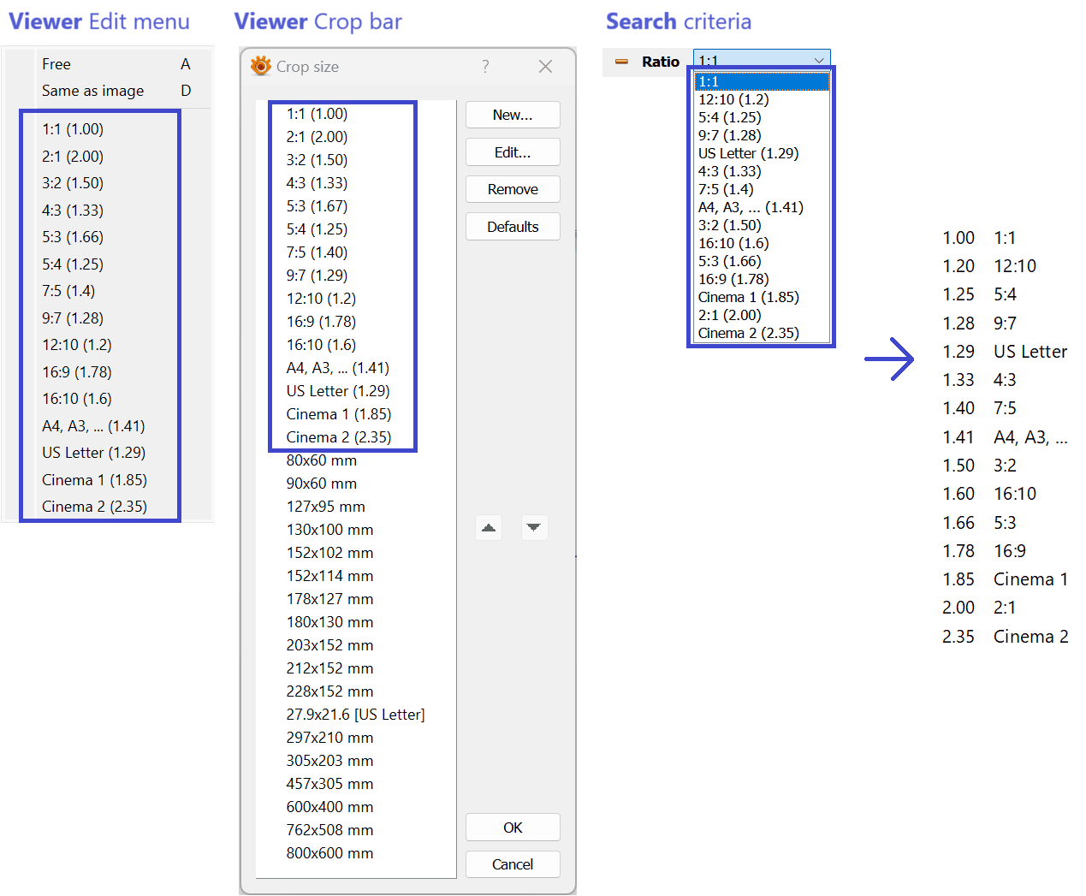1086x896 pixels.
Task: Choose Cinema 2 (2.35) in Ratio dropdown
Action: [748, 333]
